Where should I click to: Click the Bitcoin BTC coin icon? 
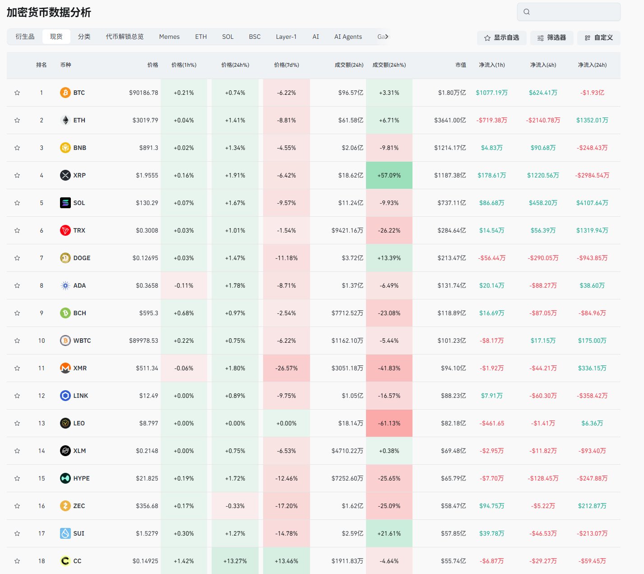[65, 93]
